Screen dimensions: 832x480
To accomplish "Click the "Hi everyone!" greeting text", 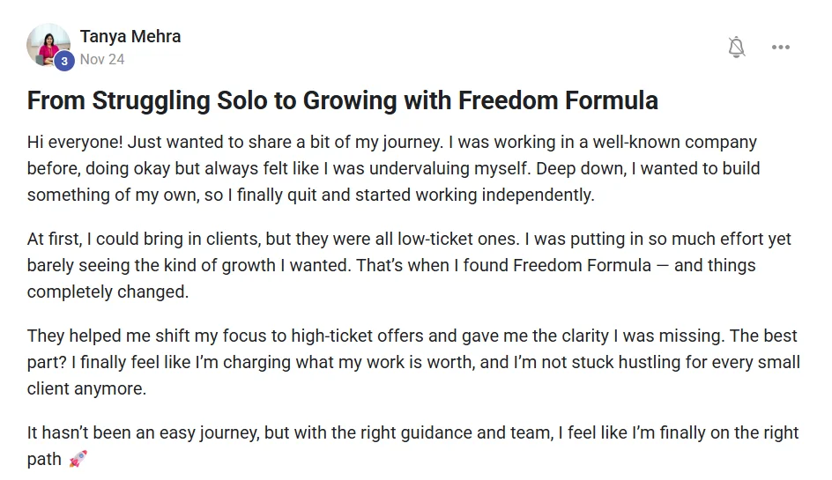I will click(x=73, y=142).
